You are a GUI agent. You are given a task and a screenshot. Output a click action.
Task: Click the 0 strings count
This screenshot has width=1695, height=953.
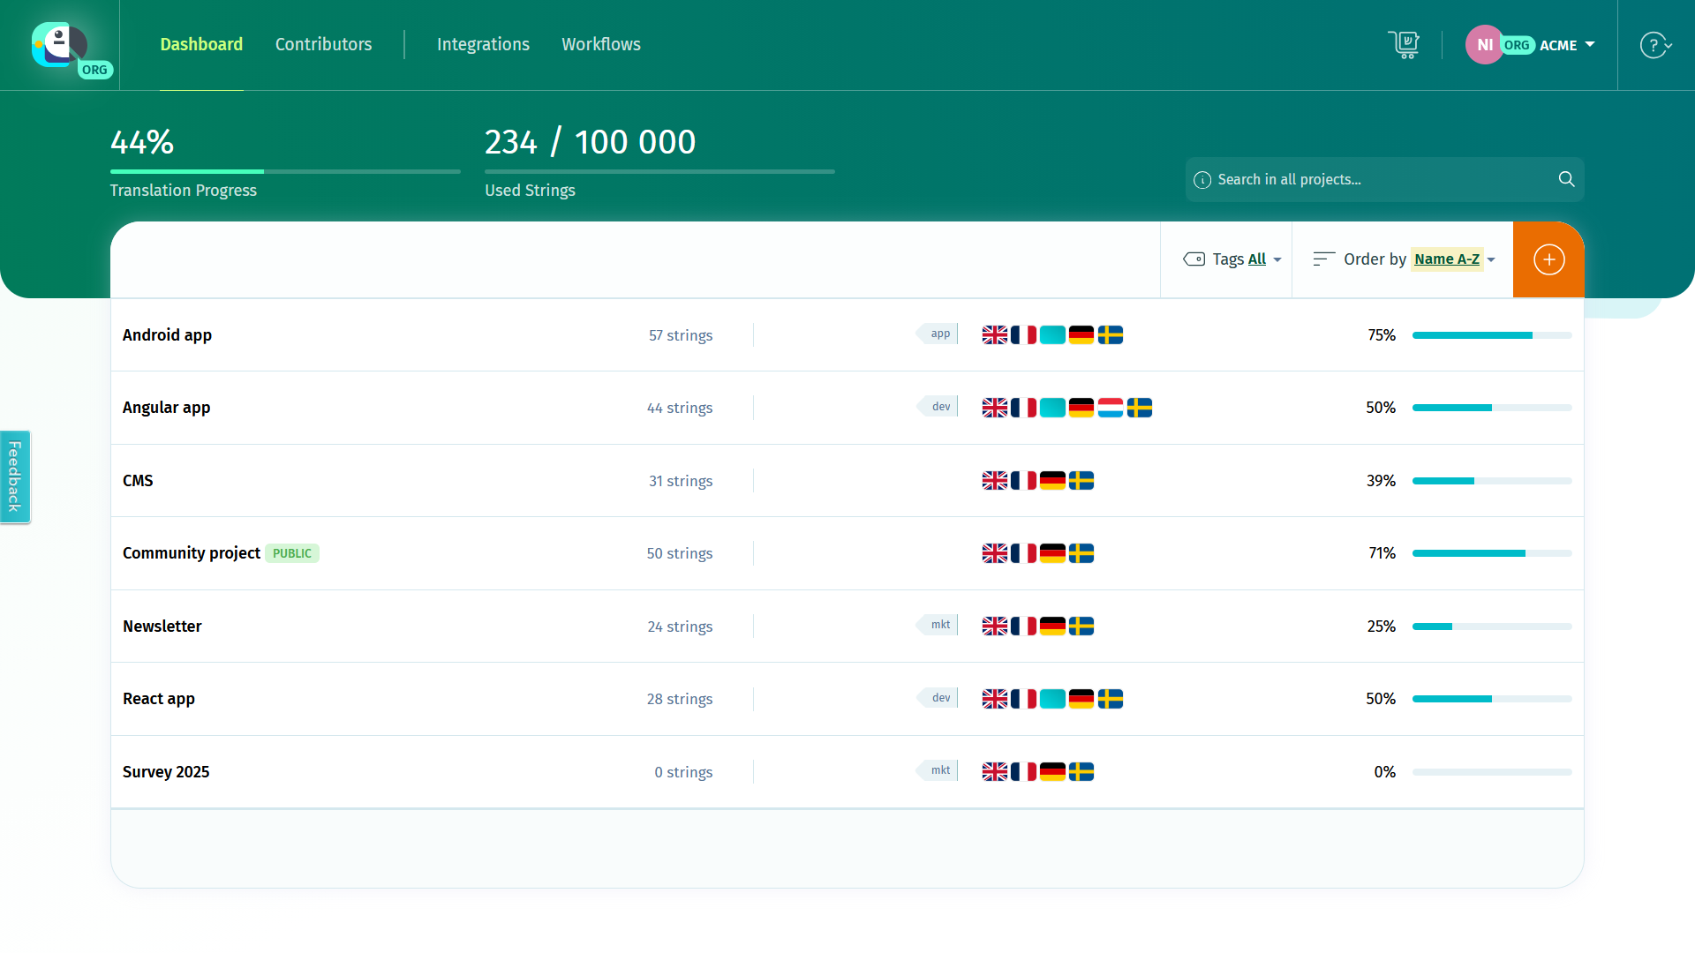683,772
